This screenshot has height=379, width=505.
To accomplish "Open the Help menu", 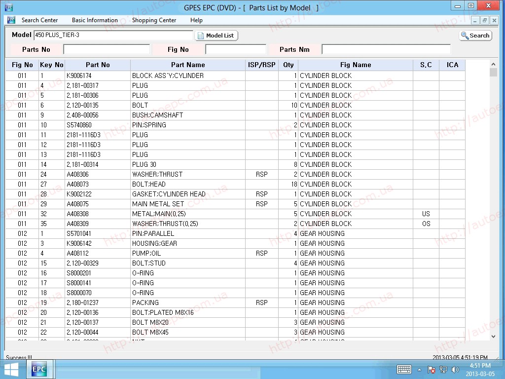I will pos(196,20).
